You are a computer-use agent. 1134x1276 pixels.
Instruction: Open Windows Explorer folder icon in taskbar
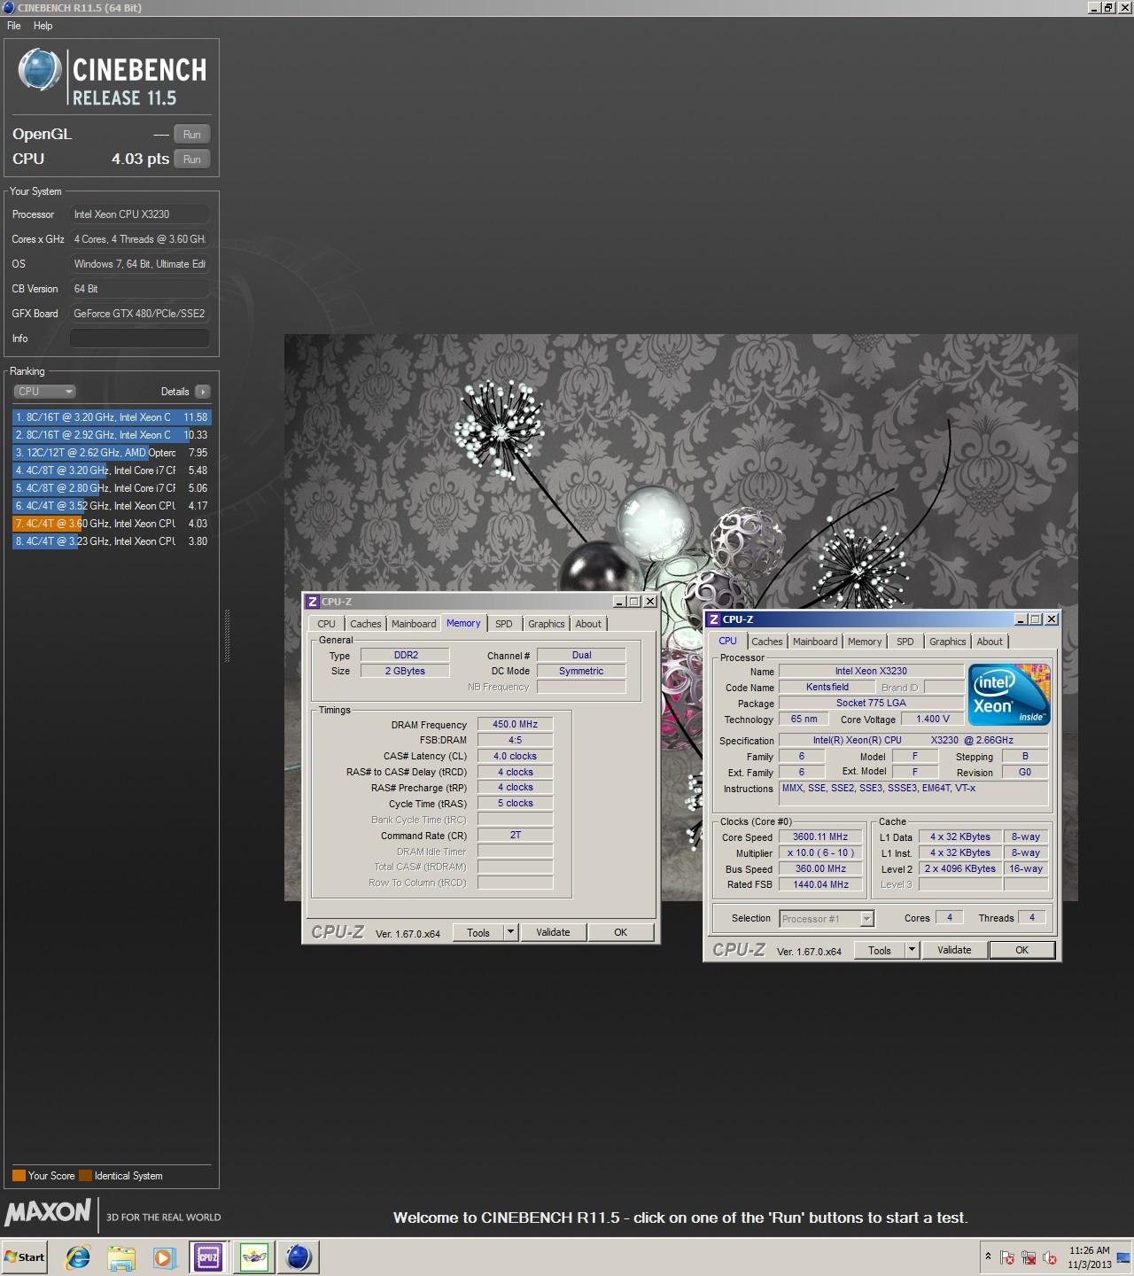coord(121,1257)
